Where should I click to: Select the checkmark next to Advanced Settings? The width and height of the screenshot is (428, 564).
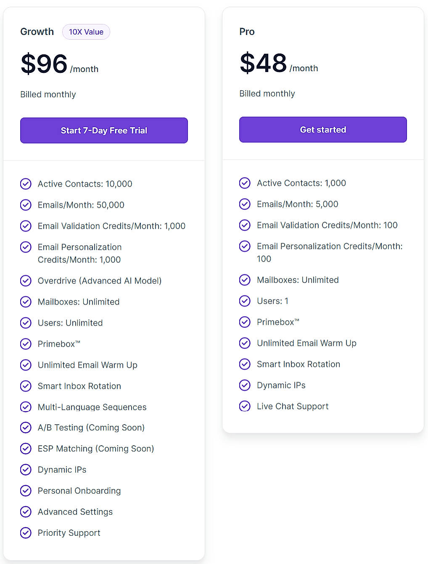pos(26,512)
